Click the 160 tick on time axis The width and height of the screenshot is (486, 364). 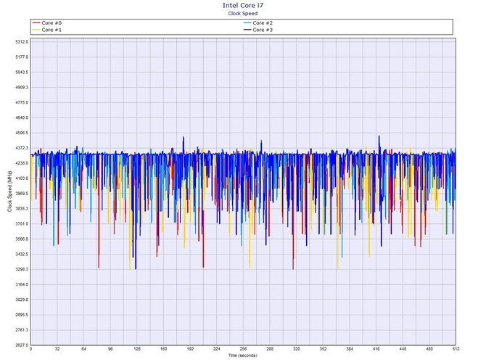pyautogui.click(x=164, y=349)
